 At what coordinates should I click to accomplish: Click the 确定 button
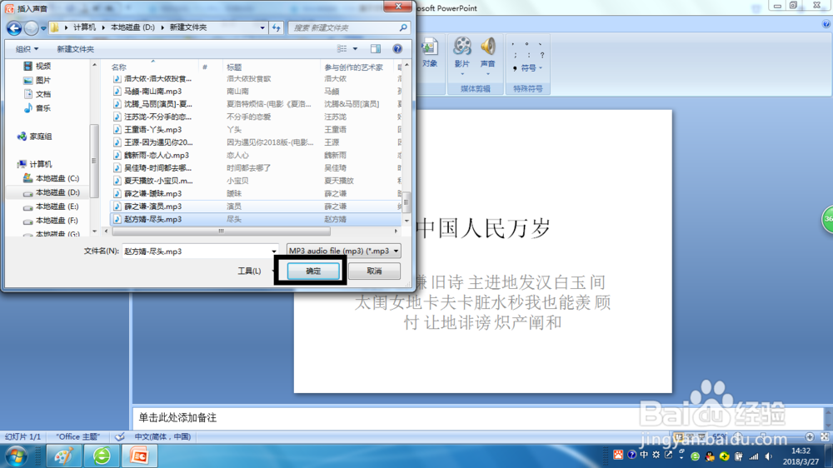click(x=313, y=271)
